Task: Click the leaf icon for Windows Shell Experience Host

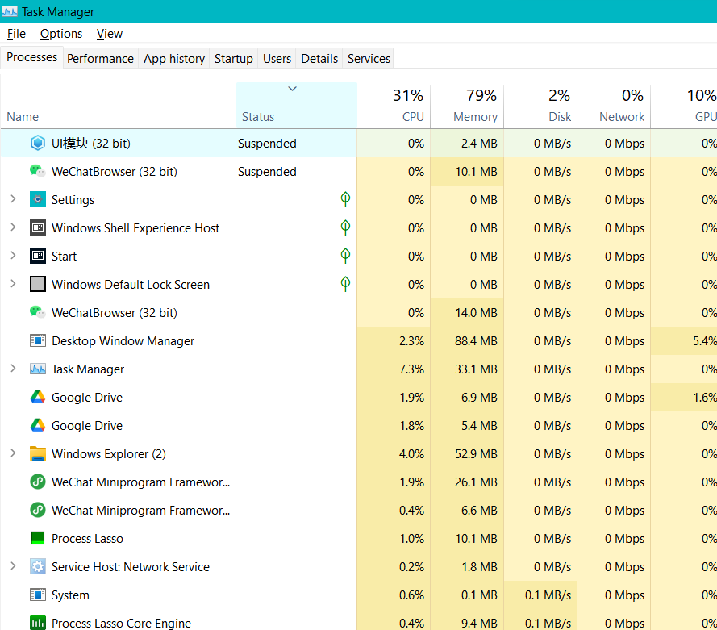Action: click(345, 227)
